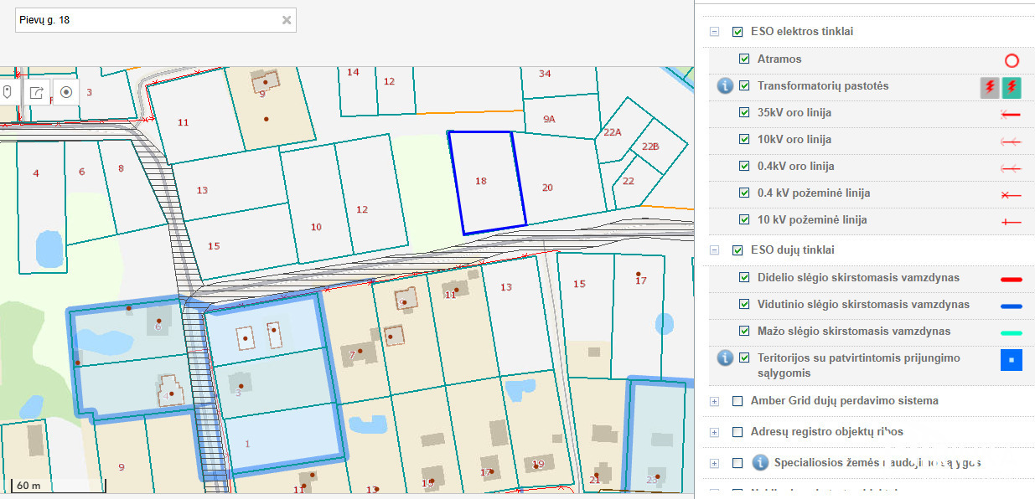Viewport: 1035px width, 499px height.
Task: Click the gray transformer station legend icon
Action: [990, 86]
